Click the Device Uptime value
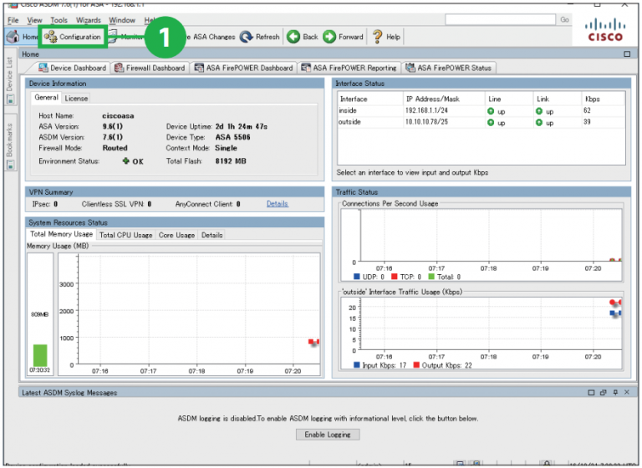642x468 pixels. (241, 126)
